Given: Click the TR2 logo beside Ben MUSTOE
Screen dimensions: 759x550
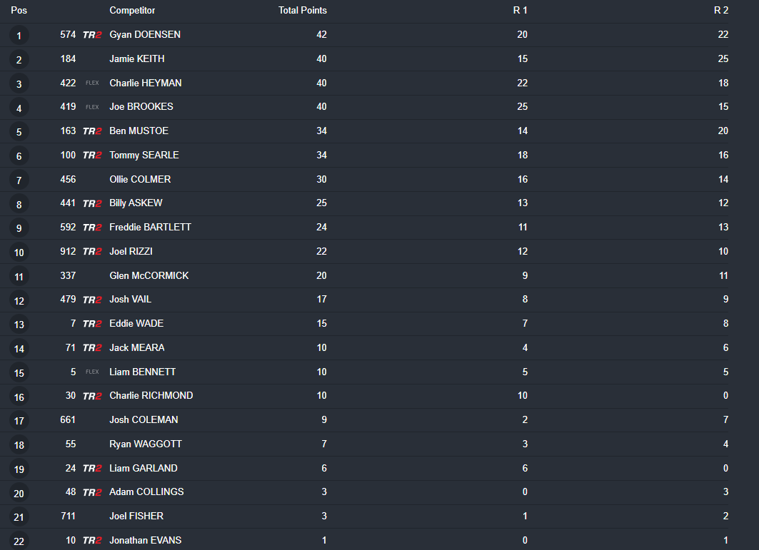Looking at the screenshot, I should (x=92, y=131).
